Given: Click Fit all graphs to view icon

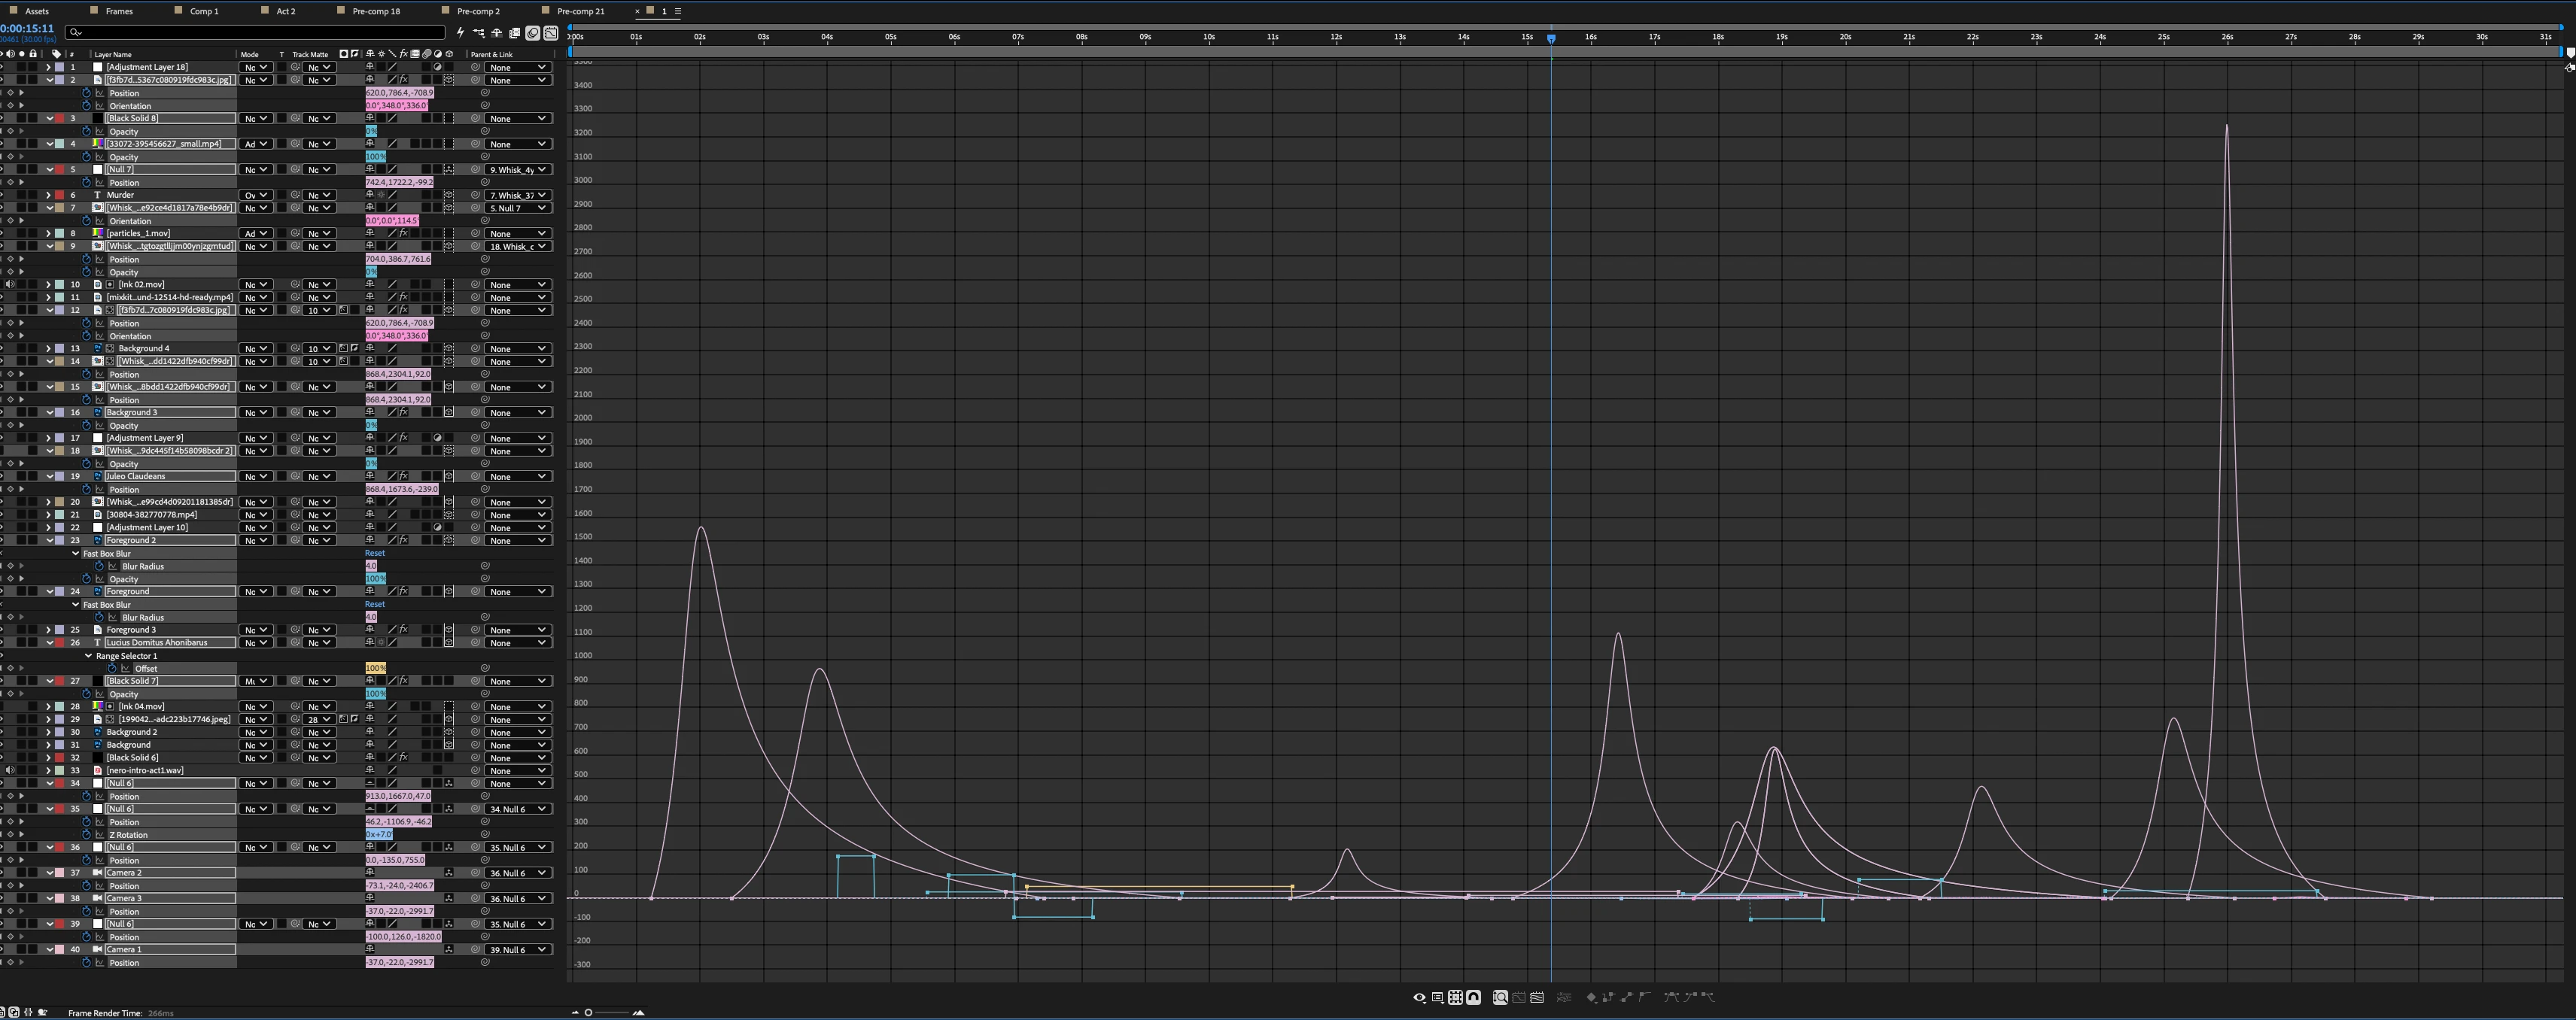Looking at the screenshot, I should (1537, 997).
